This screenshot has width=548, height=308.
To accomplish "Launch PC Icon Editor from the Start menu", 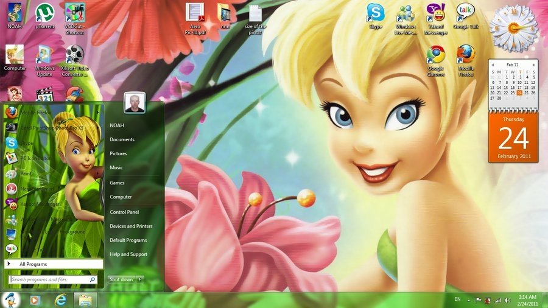I will pos(52,158).
